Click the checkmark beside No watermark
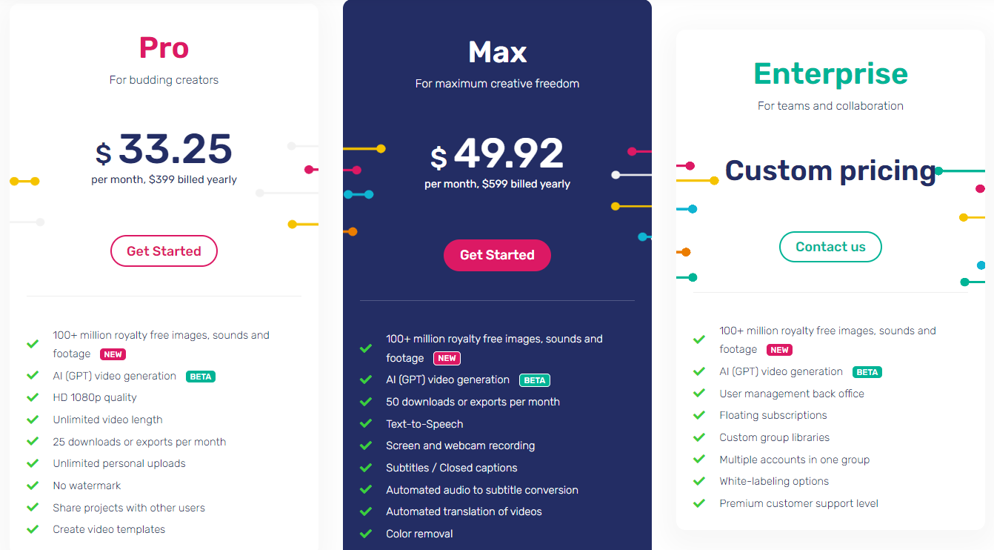The image size is (994, 550). pos(33,486)
